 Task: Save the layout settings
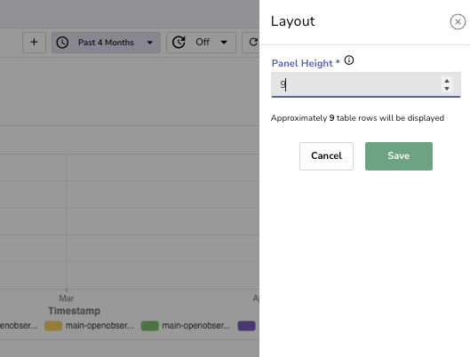pos(399,156)
